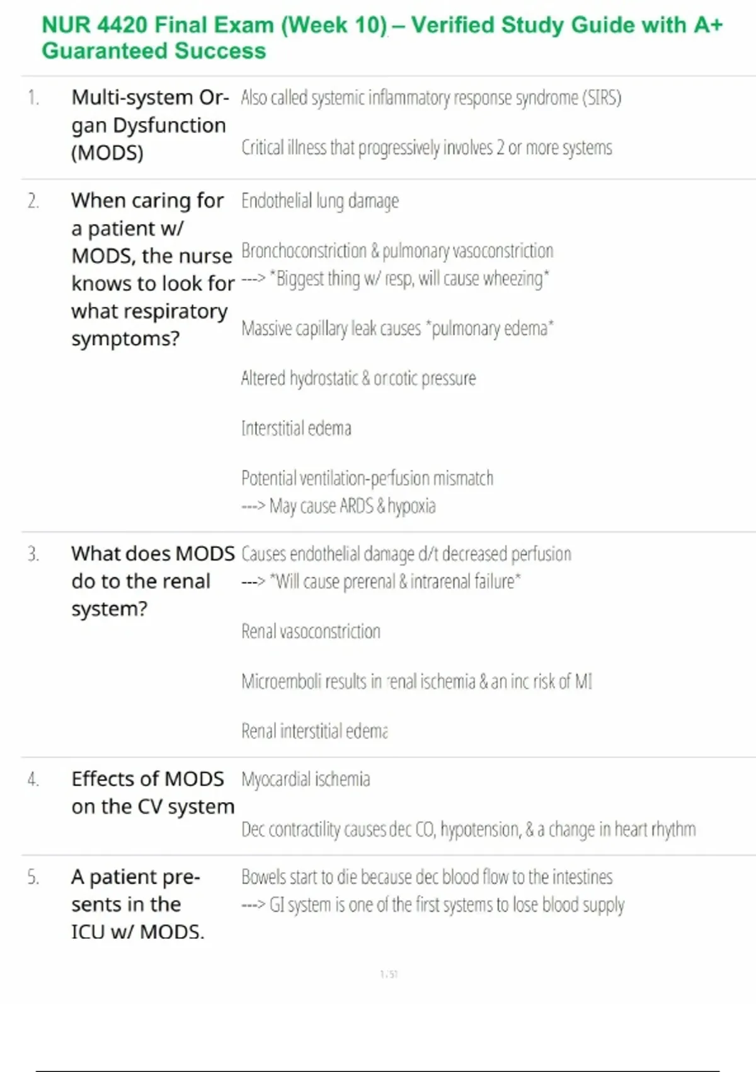The image size is (756, 1072).
Task: Select 'Effects of MODS on the CV system'
Action: click(x=153, y=793)
